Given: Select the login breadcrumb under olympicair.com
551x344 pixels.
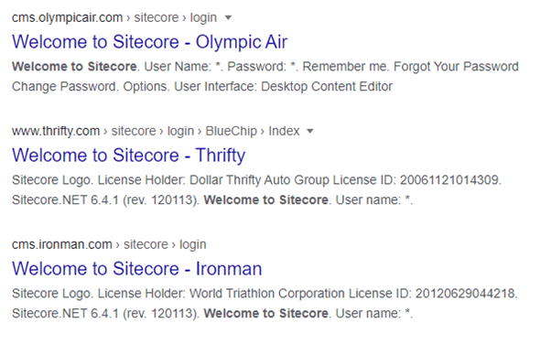Looking at the screenshot, I should pyautogui.click(x=203, y=18).
